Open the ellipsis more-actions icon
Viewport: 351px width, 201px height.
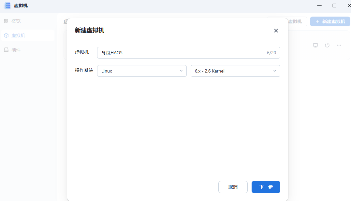click(339, 45)
